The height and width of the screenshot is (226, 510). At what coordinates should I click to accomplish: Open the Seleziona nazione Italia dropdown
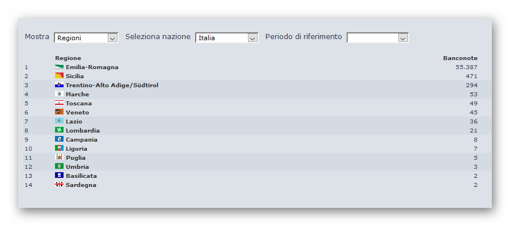point(227,37)
